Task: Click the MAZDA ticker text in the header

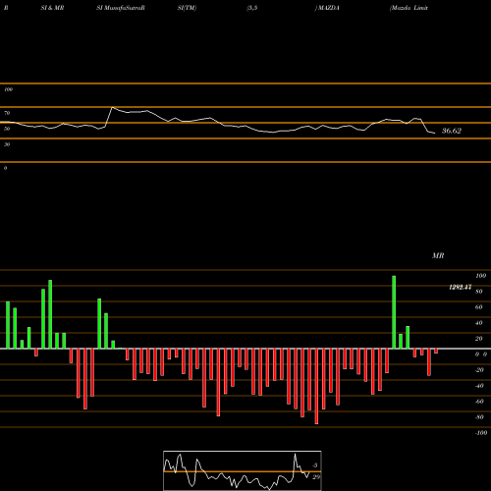Action: click(328, 8)
